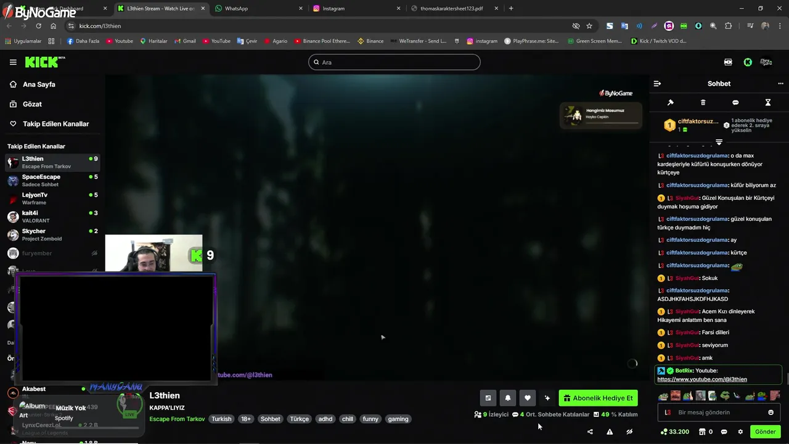
Task: Click the stream info panel icon button
Action: 488,398
